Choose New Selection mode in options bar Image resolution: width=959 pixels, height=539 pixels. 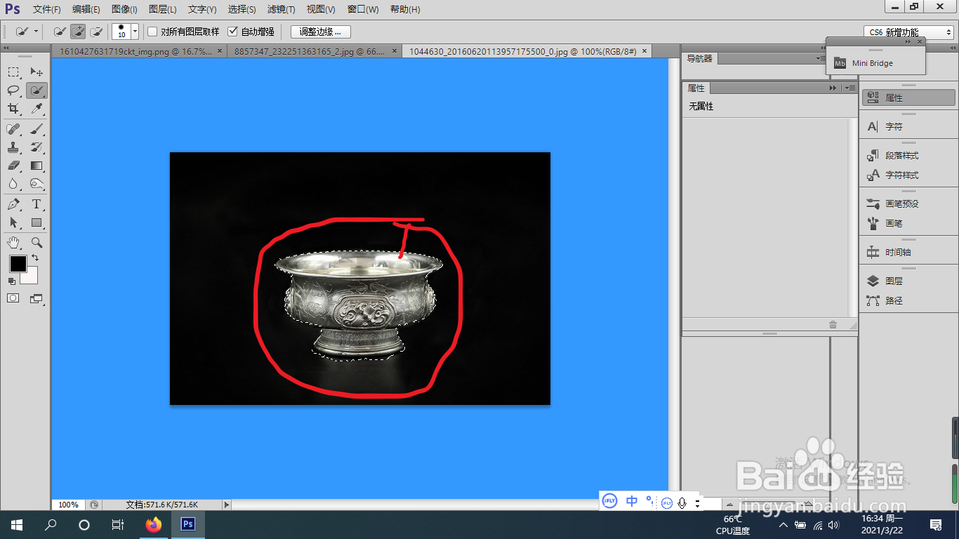60,32
